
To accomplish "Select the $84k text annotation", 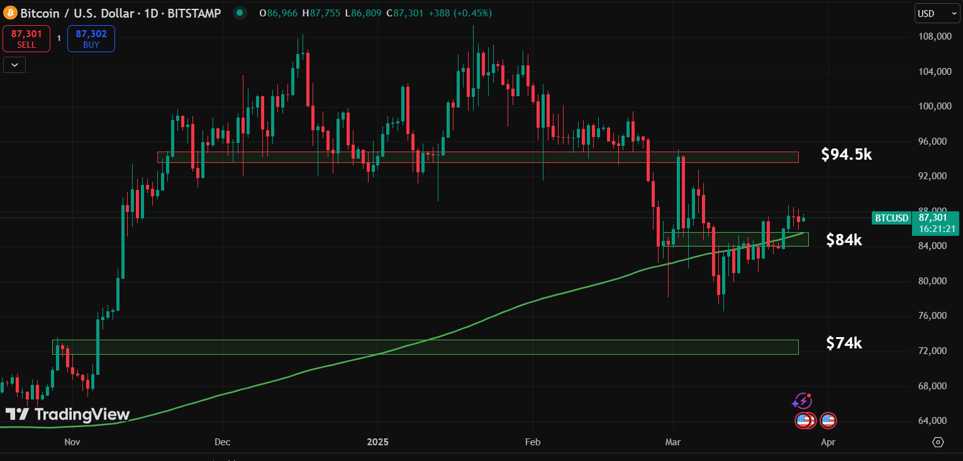I will point(844,240).
